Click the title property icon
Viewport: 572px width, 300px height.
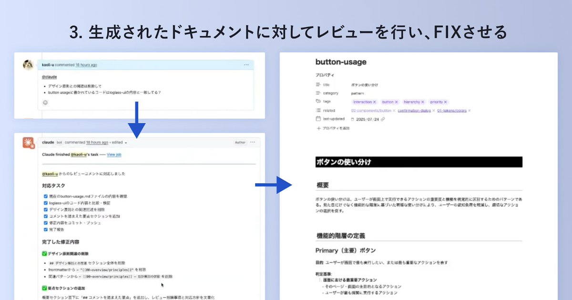(318, 84)
